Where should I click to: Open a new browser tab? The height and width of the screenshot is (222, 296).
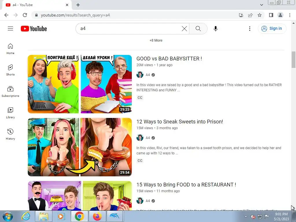tap(78, 5)
